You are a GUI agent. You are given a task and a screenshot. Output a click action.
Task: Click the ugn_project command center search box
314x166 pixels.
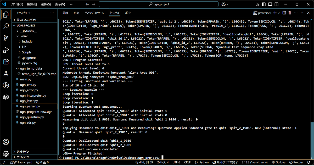[x=159, y=4]
